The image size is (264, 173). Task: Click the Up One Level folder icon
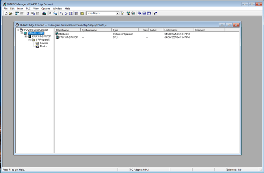(x=82, y=13)
